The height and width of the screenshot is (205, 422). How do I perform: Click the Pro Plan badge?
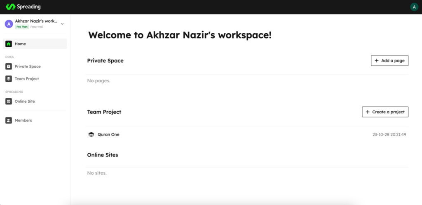pyautogui.click(x=22, y=27)
